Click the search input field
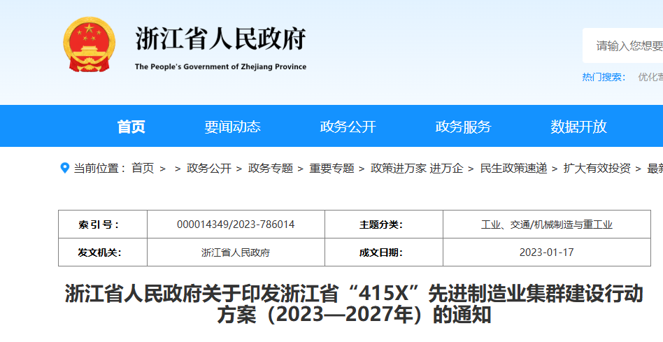 click(x=623, y=45)
